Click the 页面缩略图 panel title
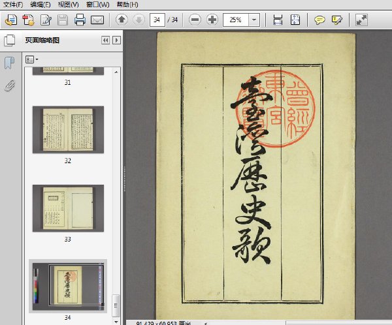 [42, 40]
